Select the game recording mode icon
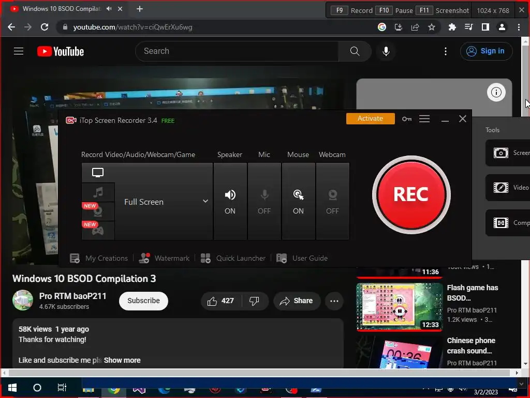 click(x=98, y=231)
